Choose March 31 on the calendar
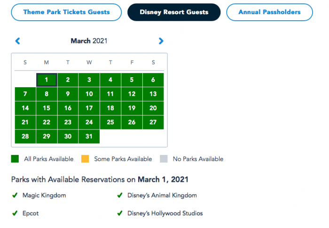 click(89, 136)
